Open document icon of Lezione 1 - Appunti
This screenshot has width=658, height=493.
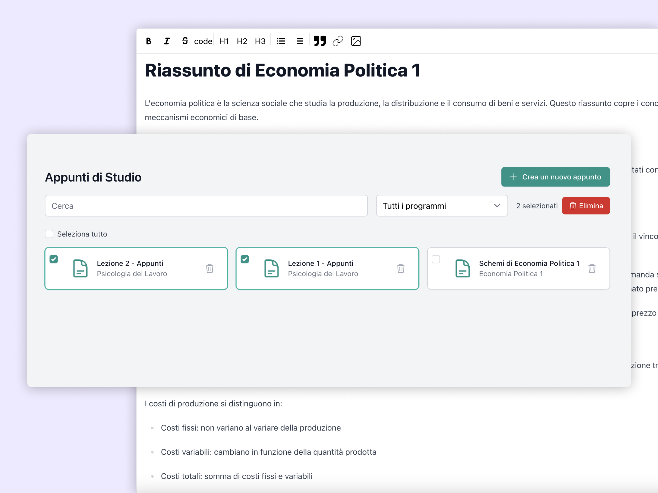pos(271,268)
